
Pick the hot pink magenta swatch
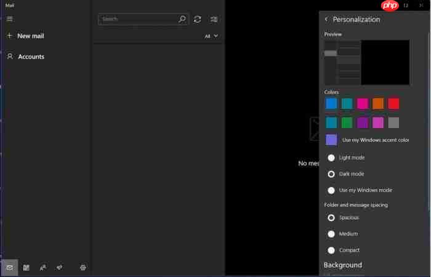(363, 103)
